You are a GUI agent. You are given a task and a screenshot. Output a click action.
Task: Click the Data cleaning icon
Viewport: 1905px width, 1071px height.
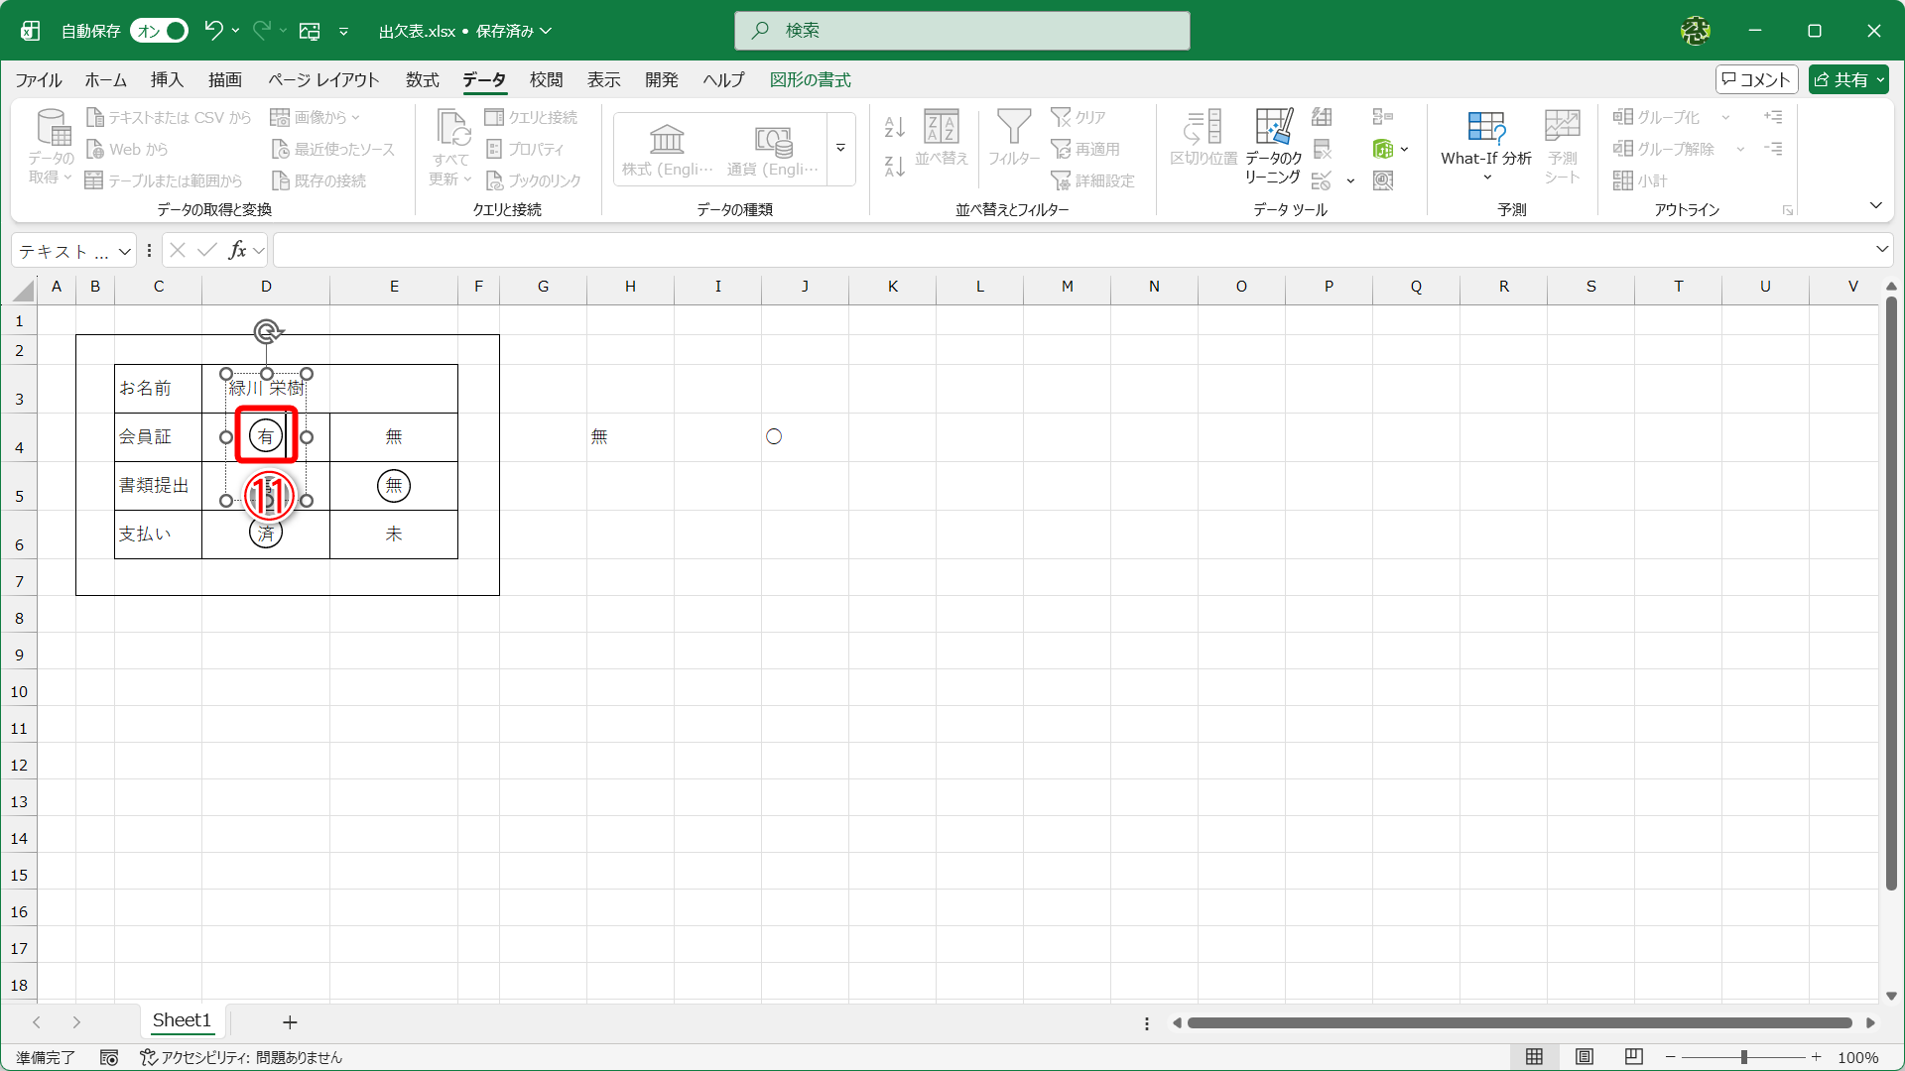[1273, 129]
